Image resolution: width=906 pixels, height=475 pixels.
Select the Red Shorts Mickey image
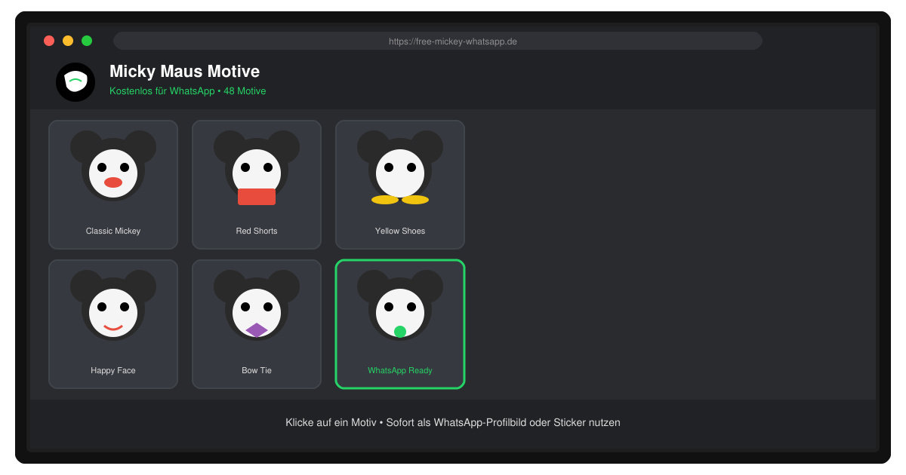(257, 167)
